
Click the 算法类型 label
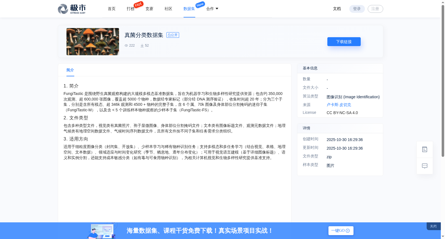pos(311,96)
